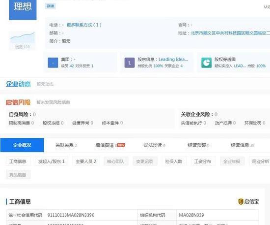The height and width of the screenshot is (225, 270).
Task: Select the 企业年报 sub-tab
Action: 232,161
